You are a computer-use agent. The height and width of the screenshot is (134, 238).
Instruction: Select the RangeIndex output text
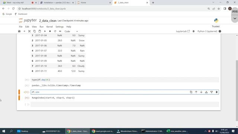coord(53,98)
